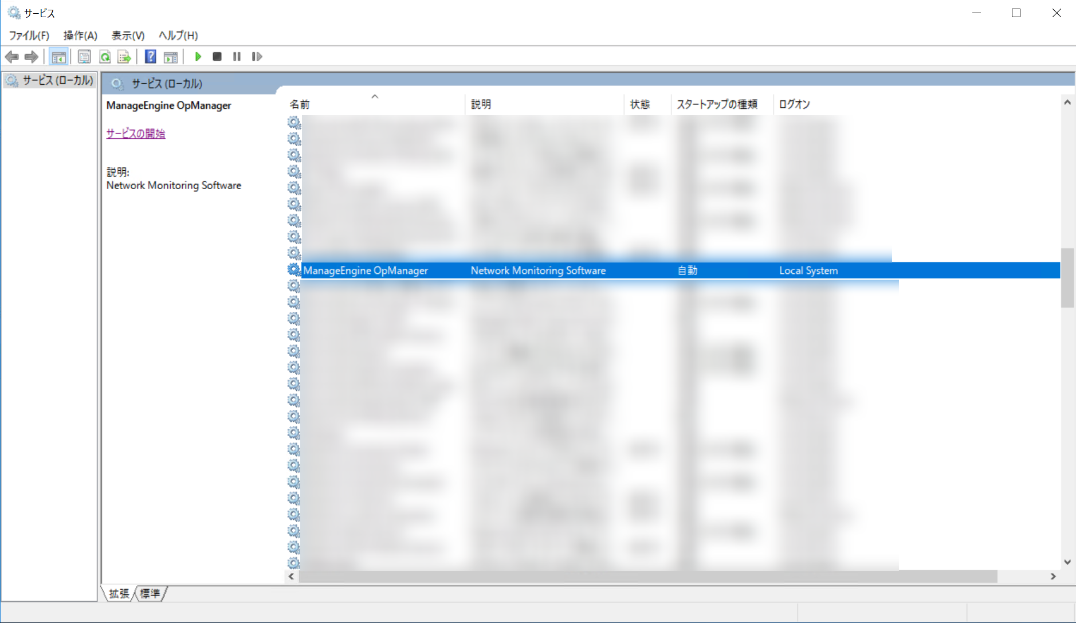Screen dimensions: 1076x623
Task: Click the gear icon beside ManageEngine OpManager row
Action: click(x=294, y=270)
